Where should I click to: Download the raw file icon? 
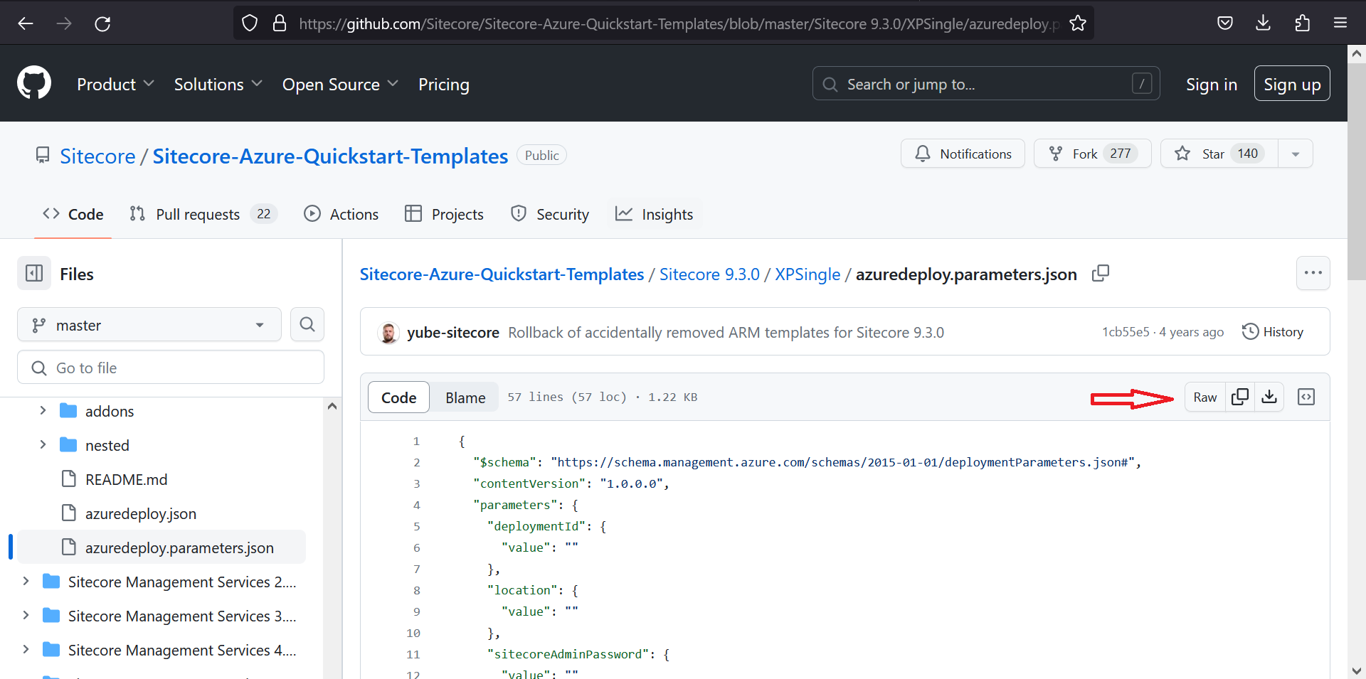pyautogui.click(x=1269, y=397)
